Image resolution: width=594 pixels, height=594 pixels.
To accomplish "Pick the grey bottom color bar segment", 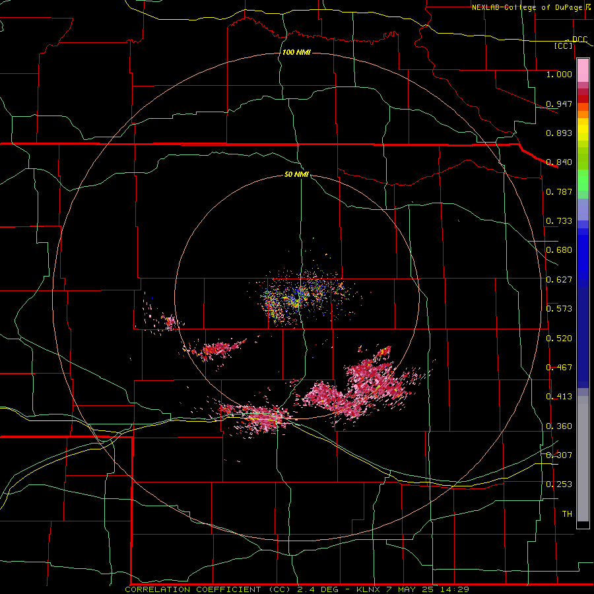I will (583, 459).
